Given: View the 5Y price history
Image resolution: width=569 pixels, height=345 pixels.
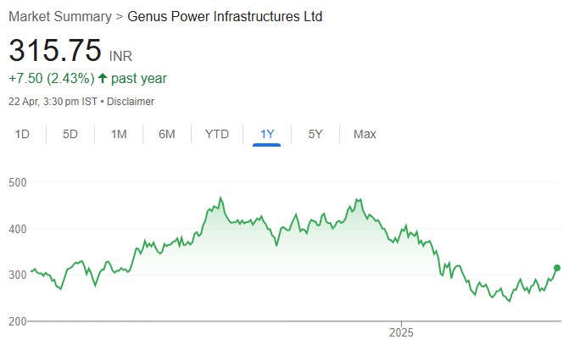Looking at the screenshot, I should click(x=315, y=134).
